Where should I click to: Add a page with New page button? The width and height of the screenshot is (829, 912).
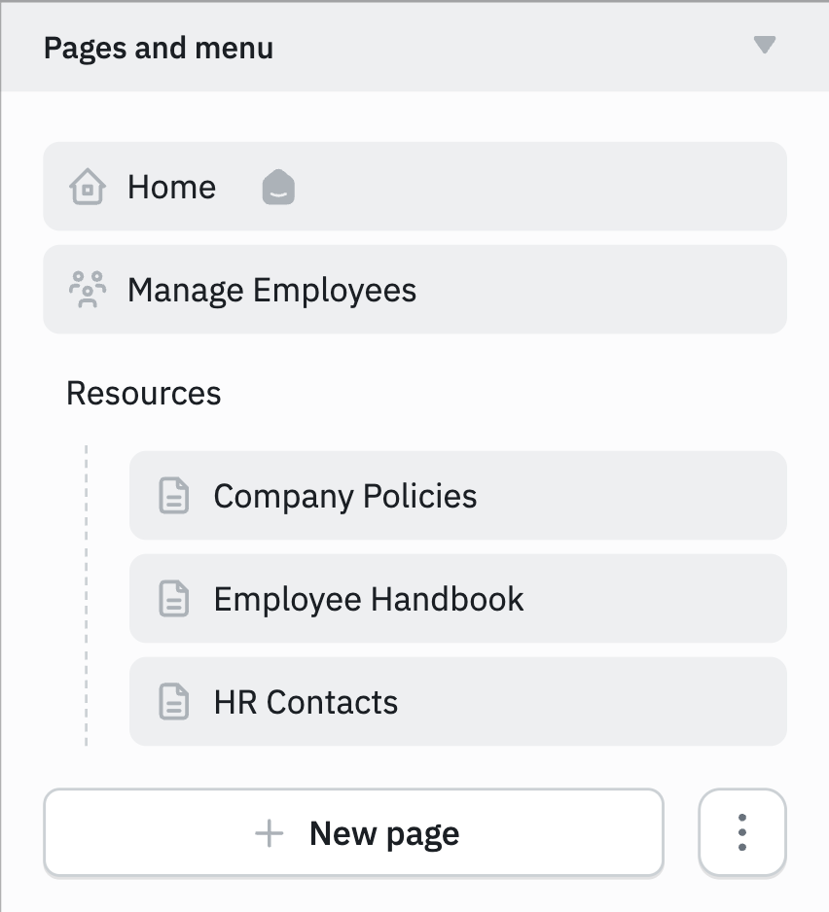[x=383, y=833]
